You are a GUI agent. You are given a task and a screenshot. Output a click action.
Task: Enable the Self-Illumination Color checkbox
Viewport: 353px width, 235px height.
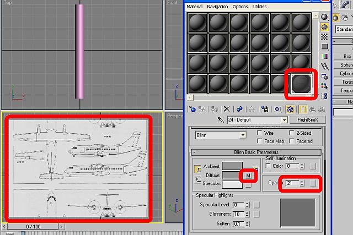pos(268,166)
